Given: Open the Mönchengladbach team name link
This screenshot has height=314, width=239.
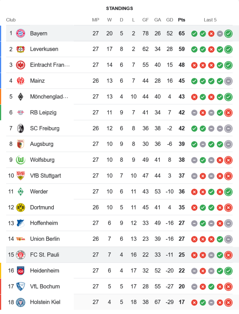Looking at the screenshot, I should [49, 96].
